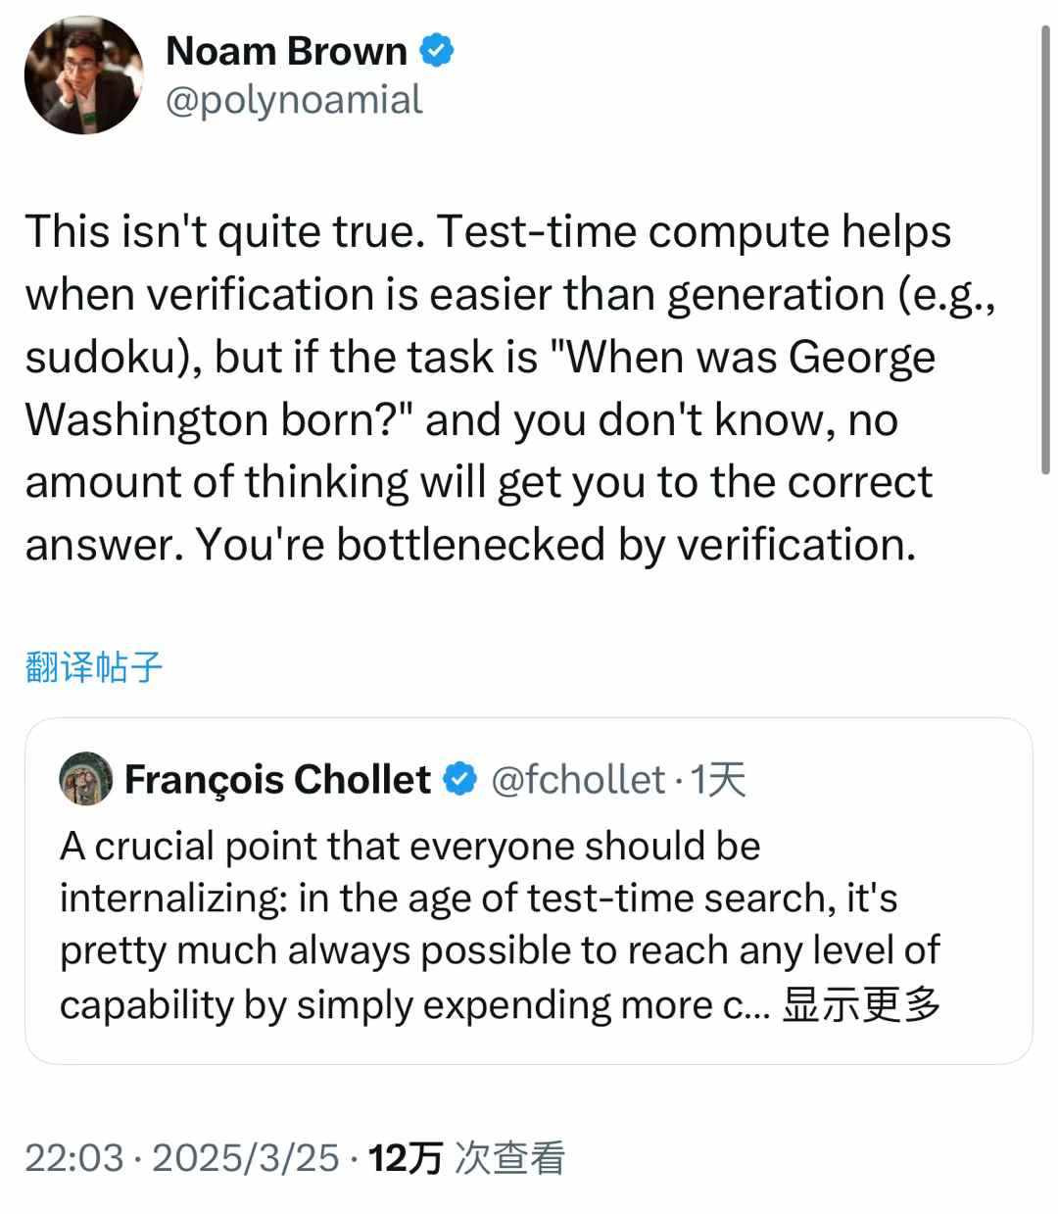Click the quoted post's 1天 timestamp
Viewport: 1058px width, 1214px height.
pos(718,780)
